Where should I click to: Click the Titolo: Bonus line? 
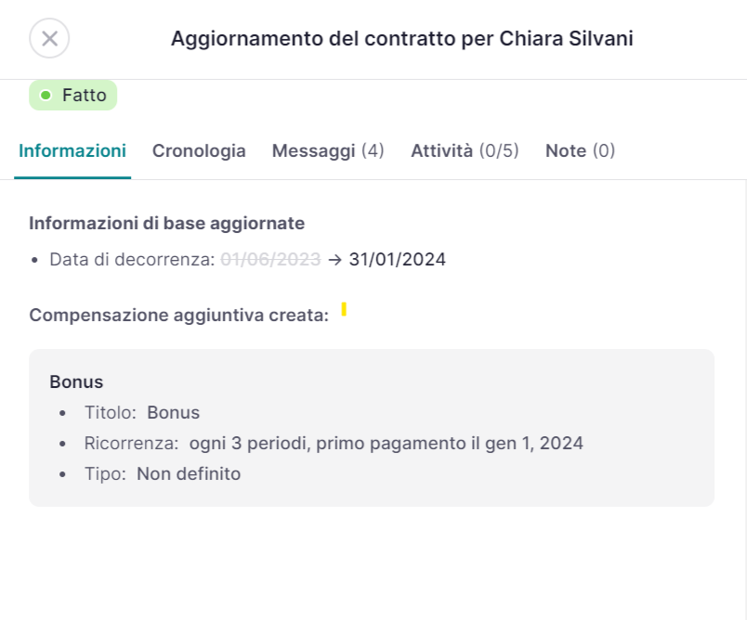click(x=142, y=413)
